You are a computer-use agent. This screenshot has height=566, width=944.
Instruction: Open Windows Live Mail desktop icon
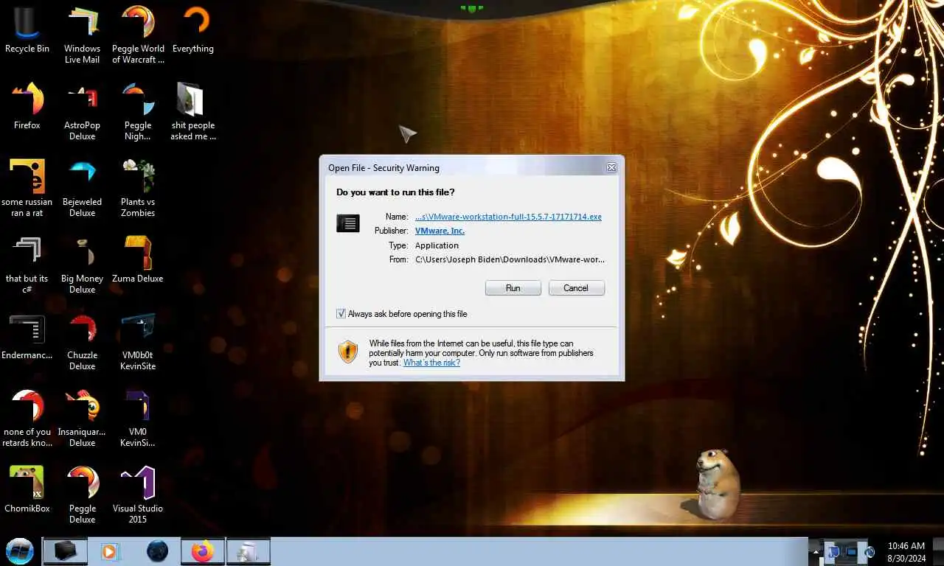click(x=83, y=35)
